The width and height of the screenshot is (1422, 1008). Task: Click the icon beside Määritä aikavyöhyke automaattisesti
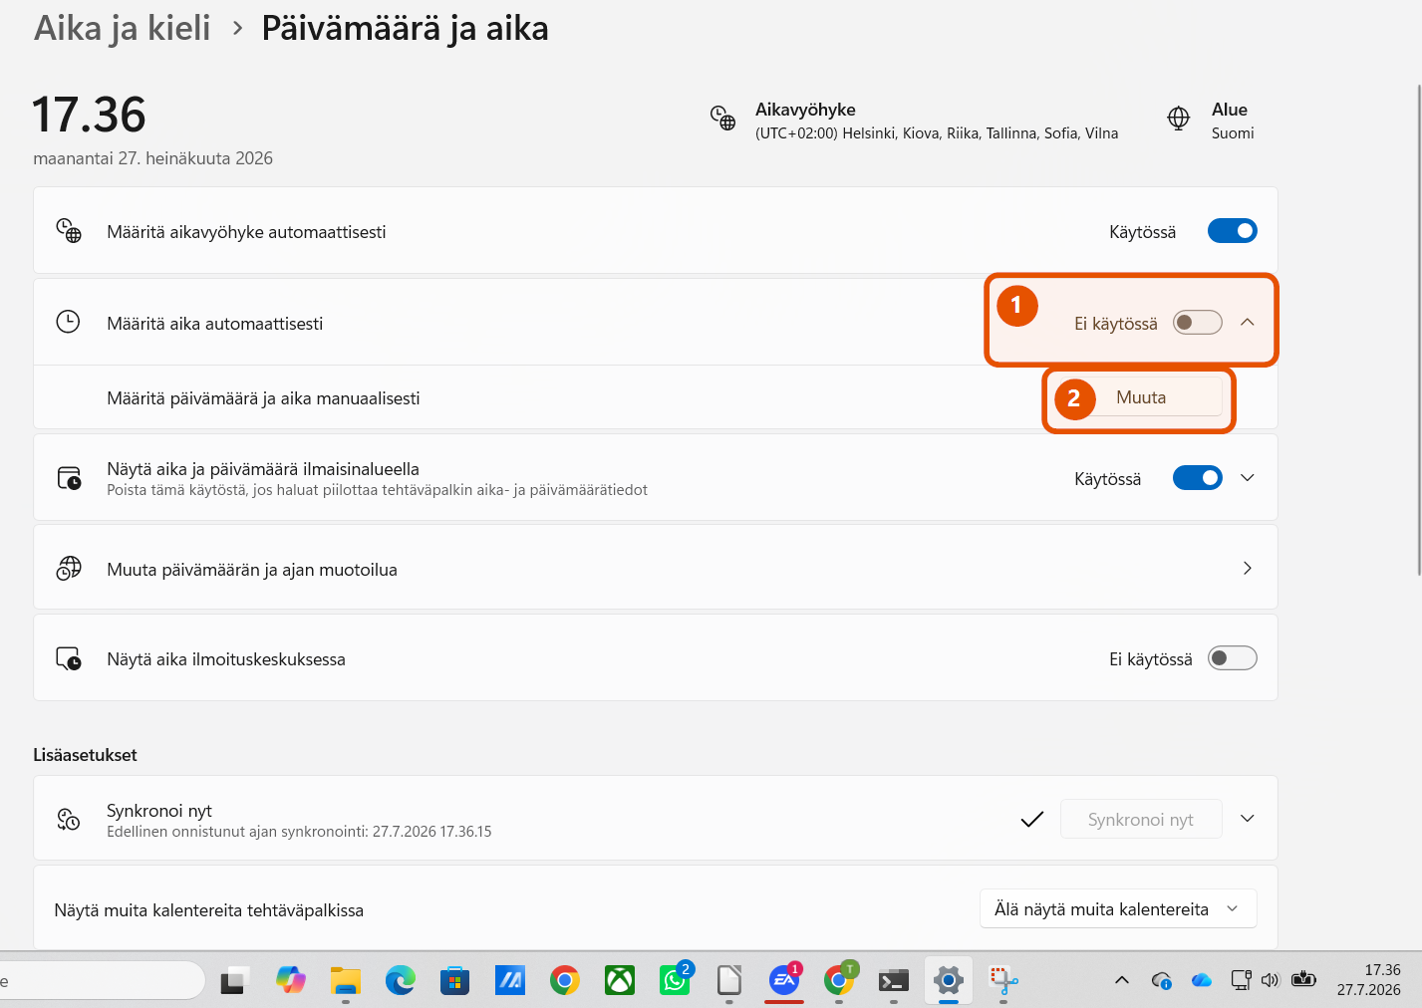68,231
